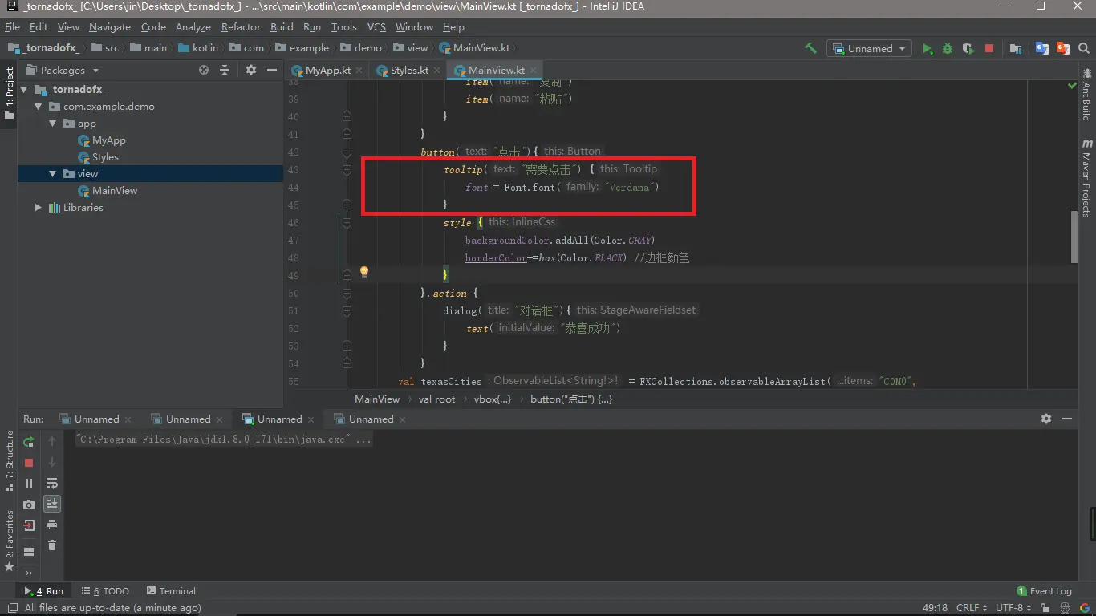
Task: Hide the Packages panel
Action: click(x=272, y=70)
